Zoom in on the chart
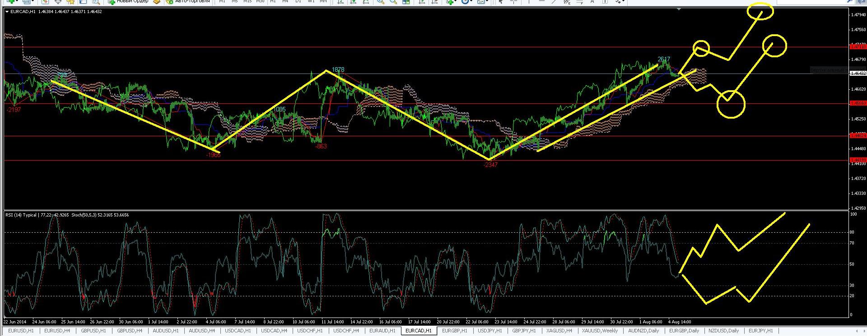Screen dimensions: 867x336 [381, 1]
